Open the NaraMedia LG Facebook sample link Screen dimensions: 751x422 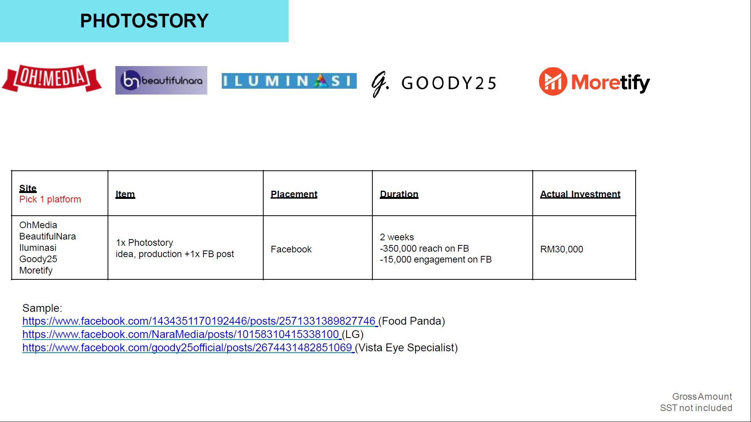point(181,334)
